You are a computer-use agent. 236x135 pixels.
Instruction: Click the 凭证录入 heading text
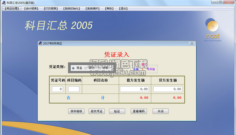click(x=117, y=54)
